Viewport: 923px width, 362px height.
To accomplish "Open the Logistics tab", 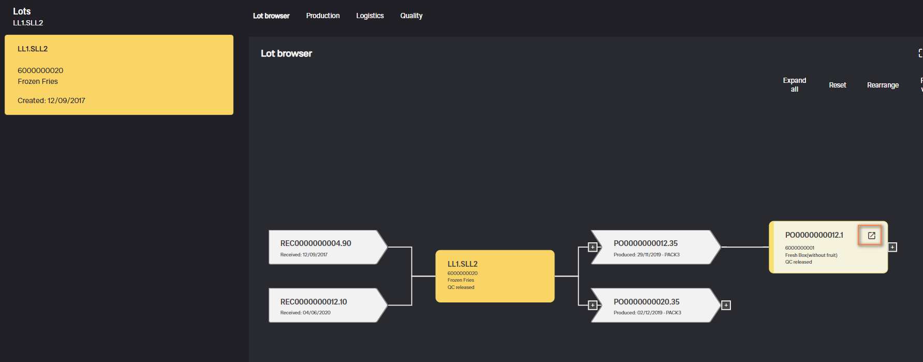I will (370, 16).
